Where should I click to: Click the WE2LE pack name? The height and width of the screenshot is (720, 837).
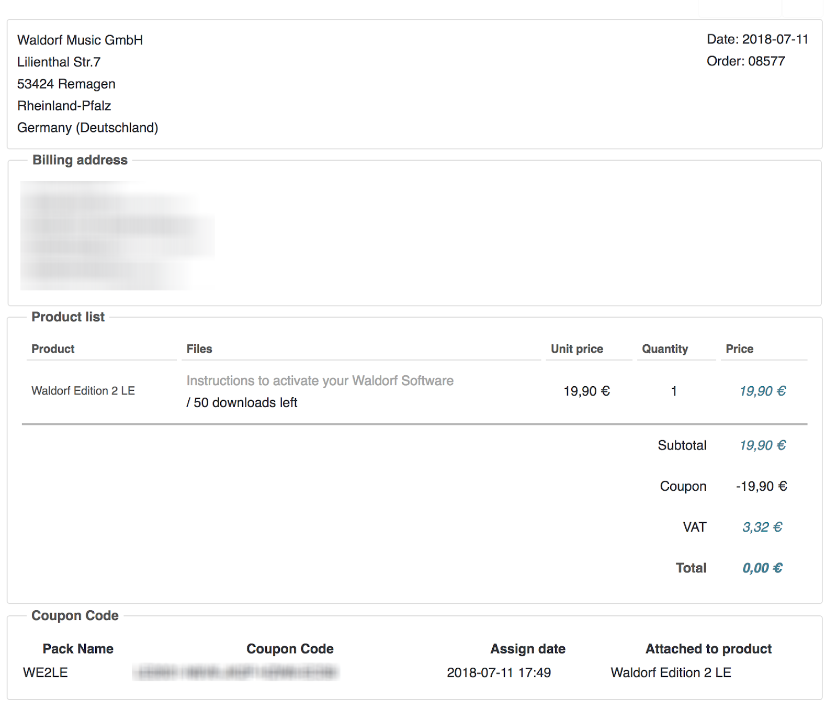point(46,672)
